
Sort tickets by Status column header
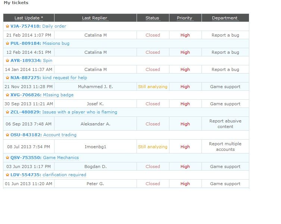click(x=152, y=18)
